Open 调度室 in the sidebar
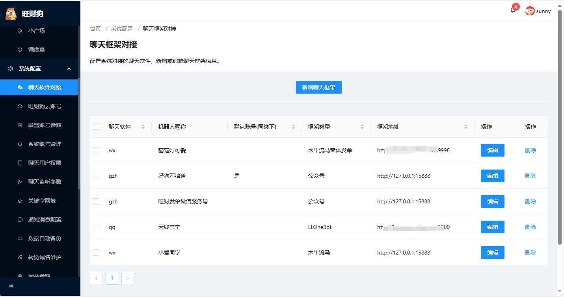The height and width of the screenshot is (297, 564). (37, 50)
